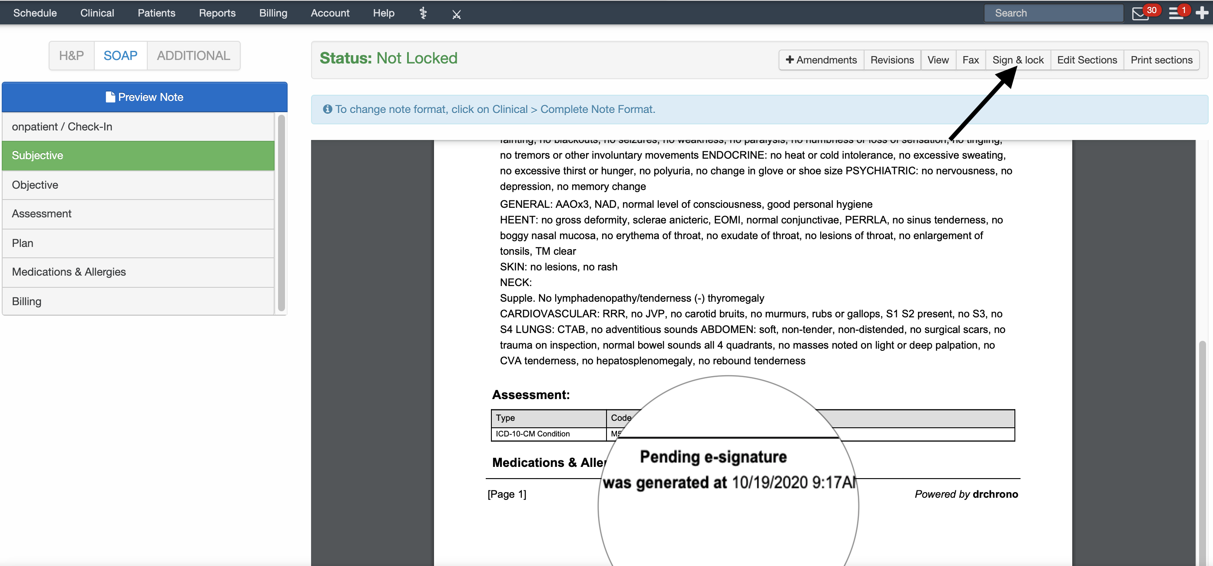
Task: Click the Objective section item
Action: (143, 183)
